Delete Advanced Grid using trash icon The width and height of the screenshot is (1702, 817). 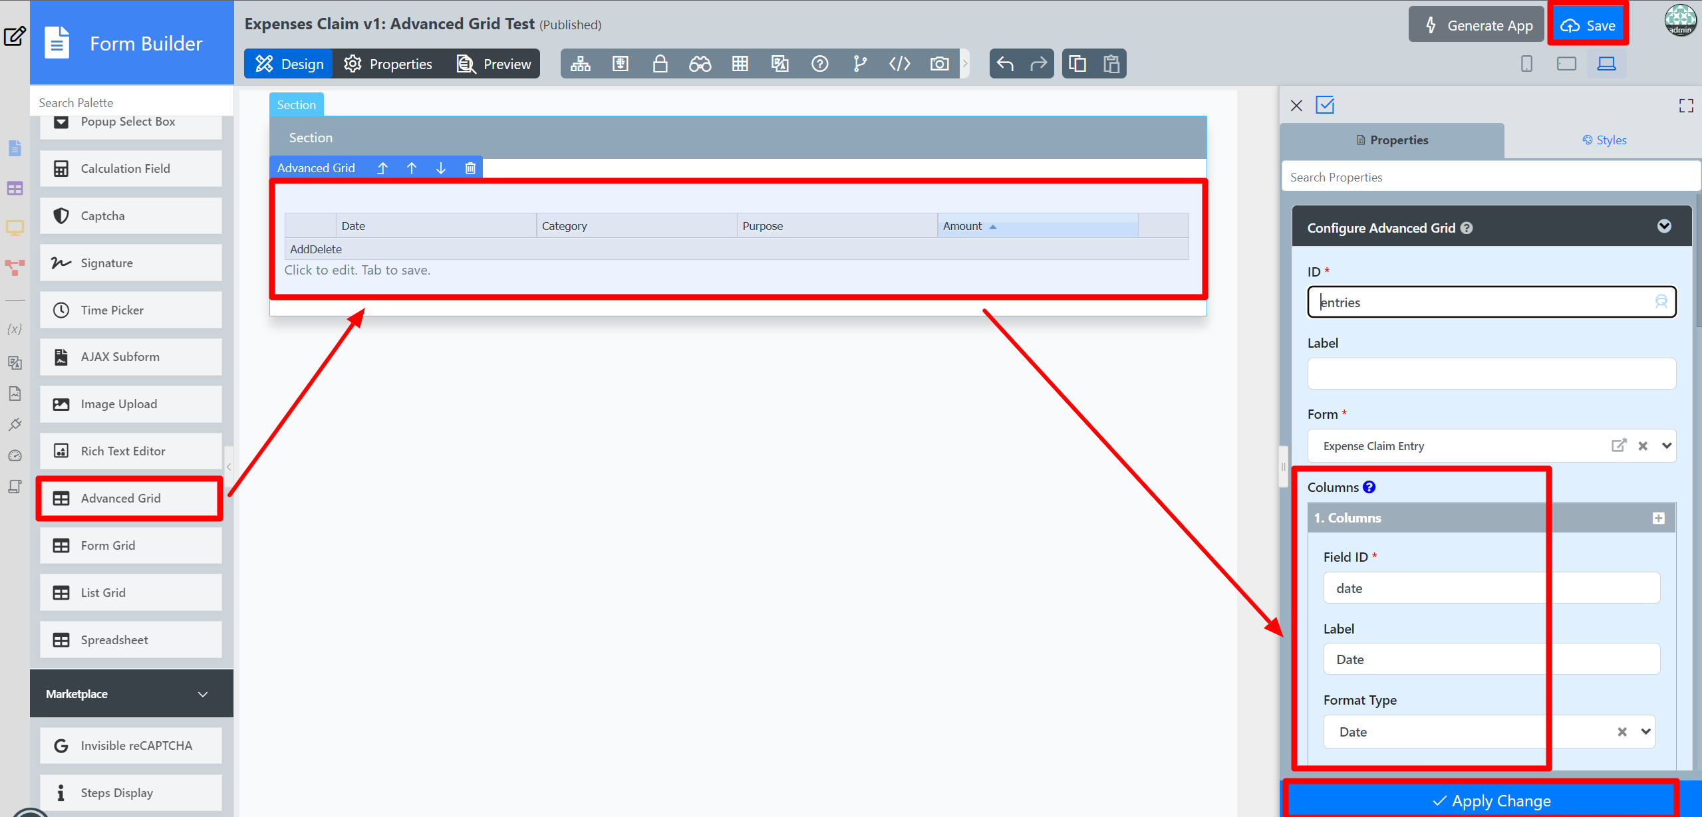470,168
